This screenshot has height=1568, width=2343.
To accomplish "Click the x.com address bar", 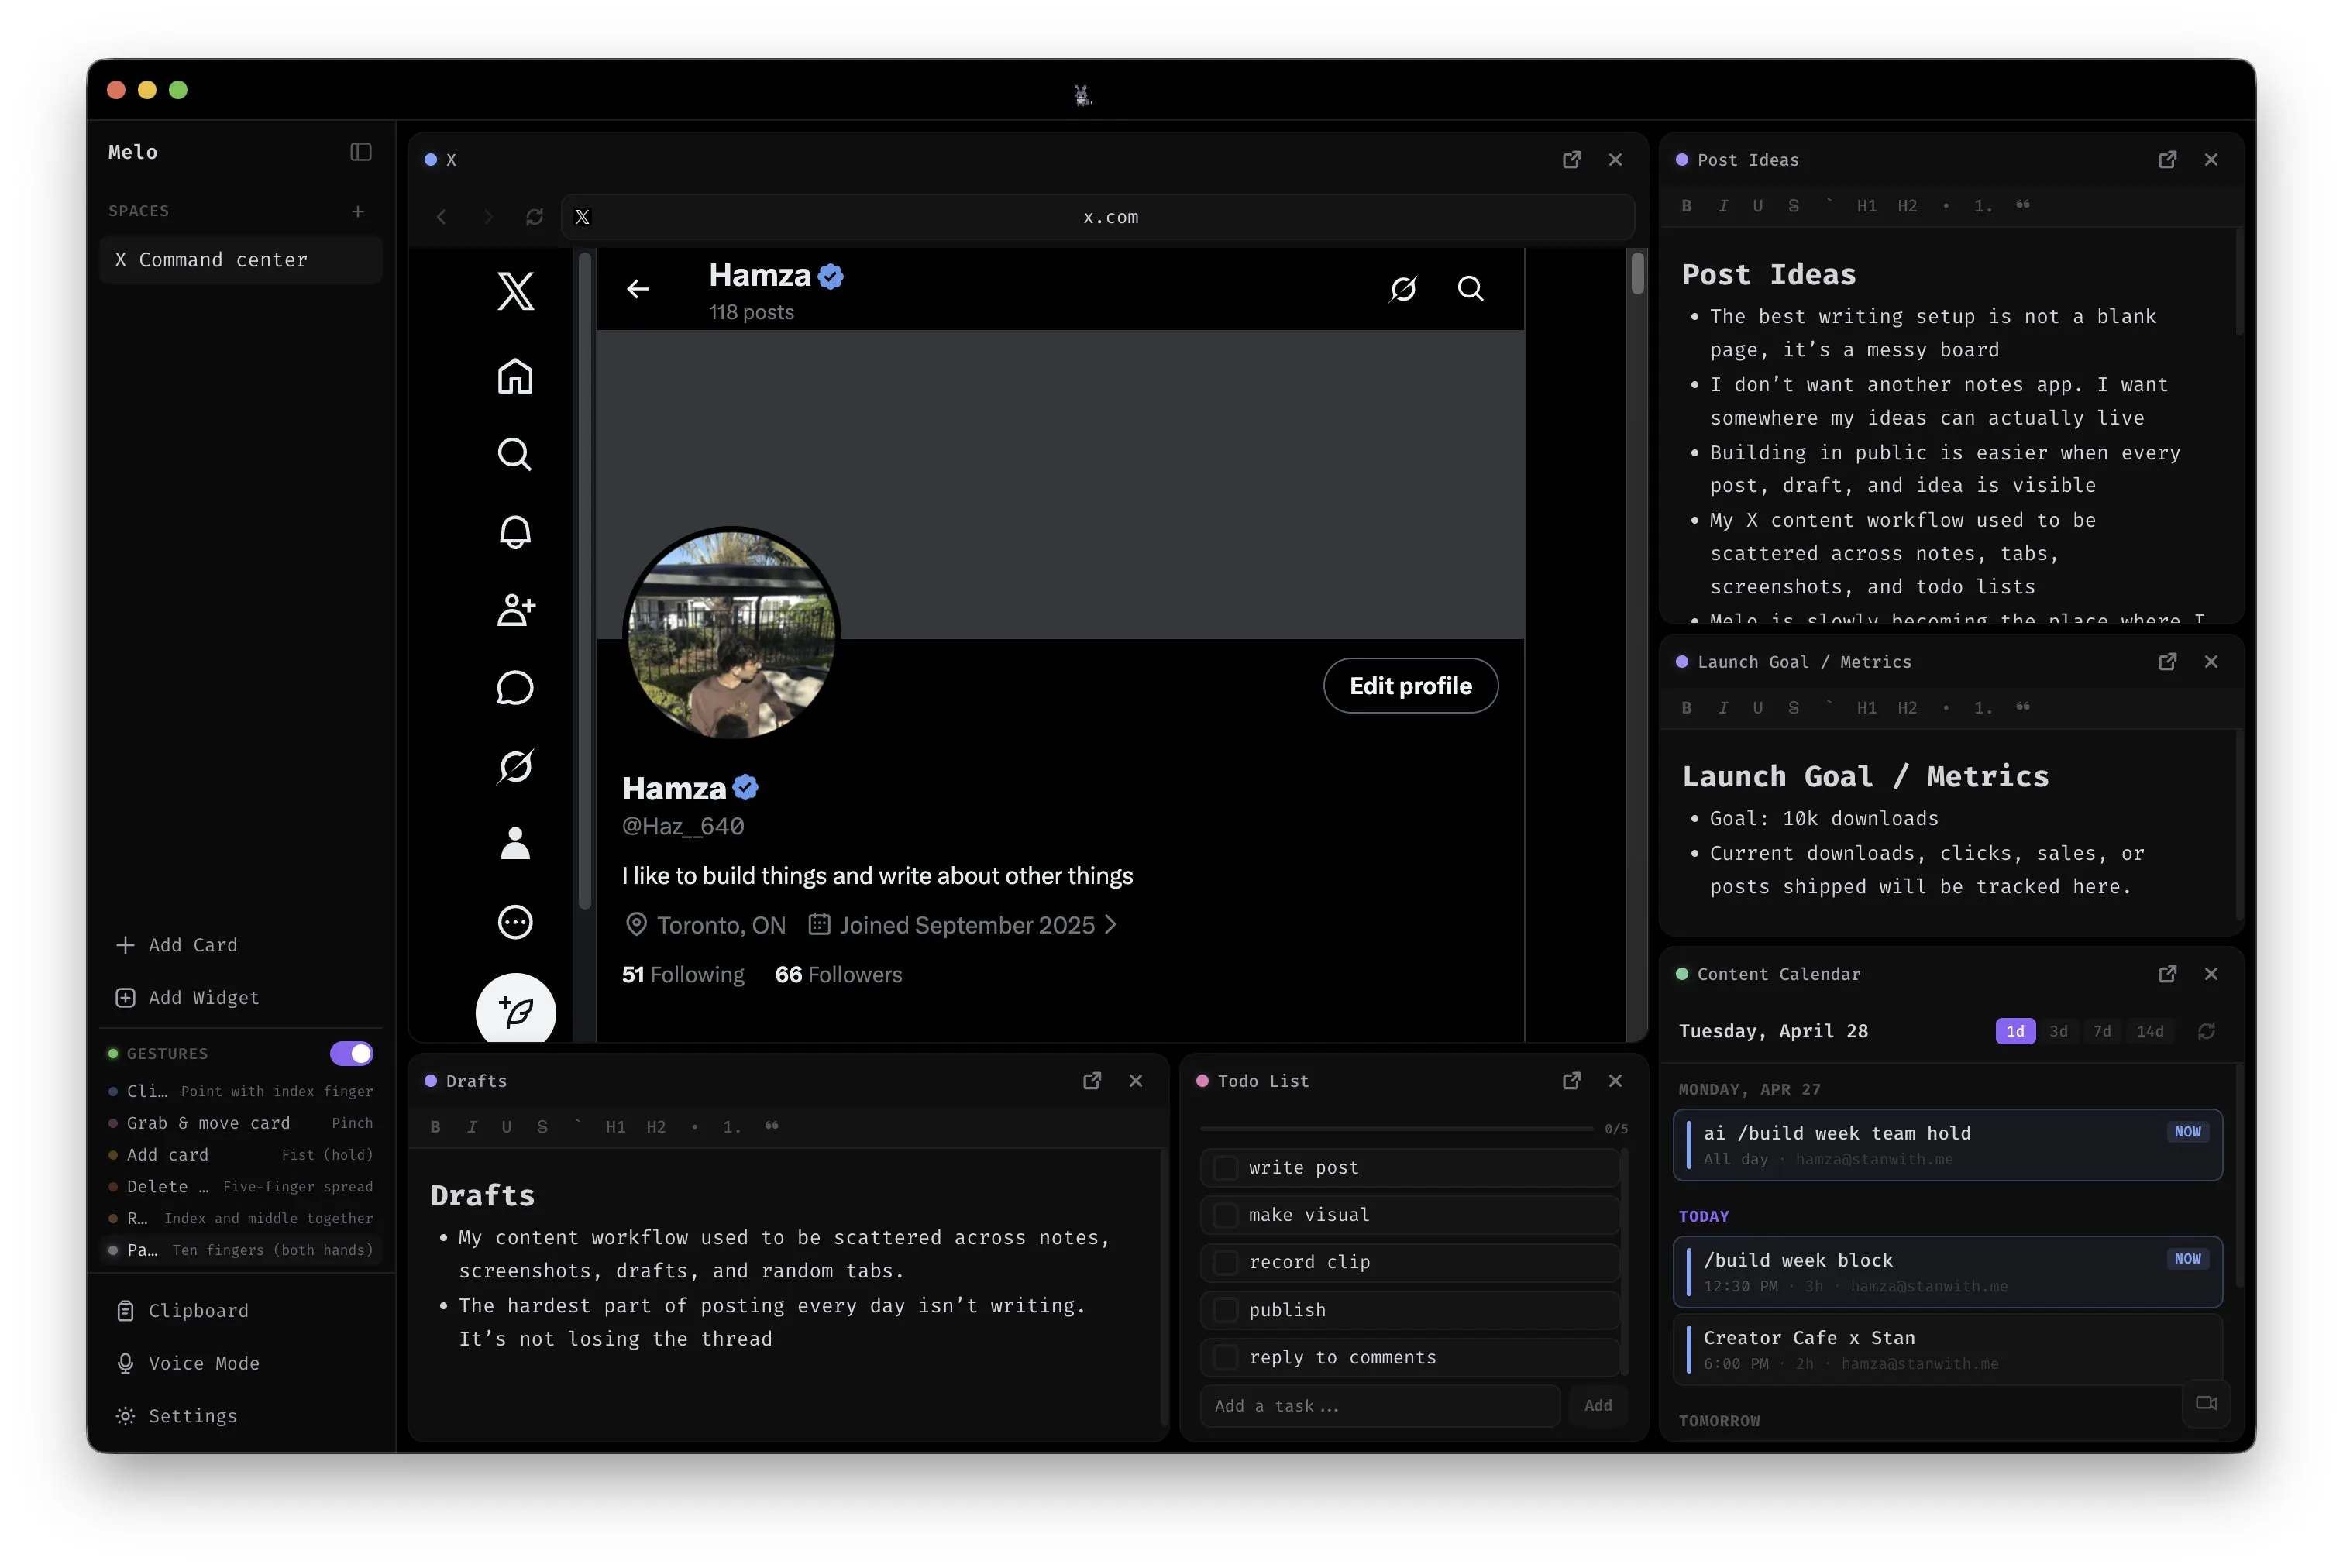I will pos(1097,217).
